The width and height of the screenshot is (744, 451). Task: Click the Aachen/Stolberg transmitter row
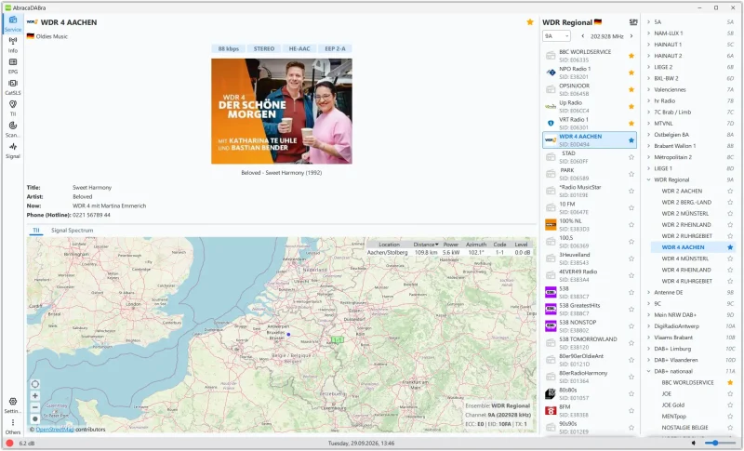click(x=450, y=252)
